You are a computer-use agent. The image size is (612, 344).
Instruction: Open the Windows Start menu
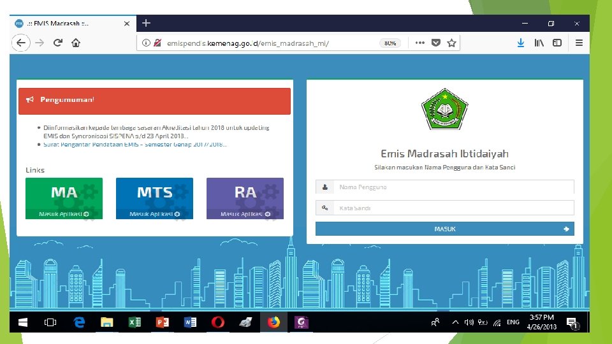(x=23, y=322)
